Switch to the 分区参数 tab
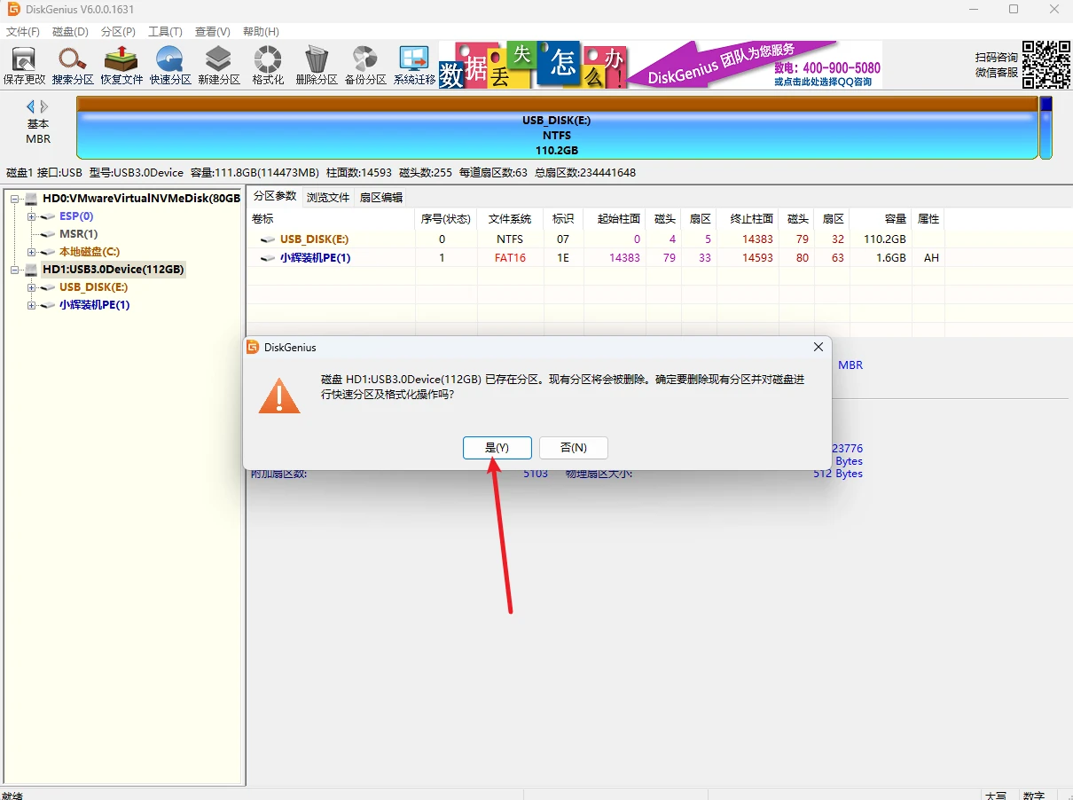The height and width of the screenshot is (800, 1073). click(x=275, y=196)
